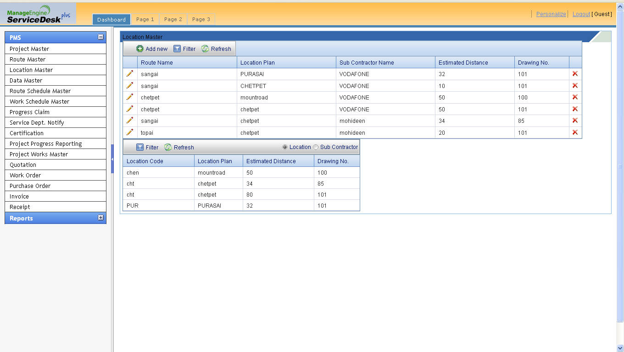This screenshot has width=624, height=352.
Task: Sort top grid by Location Plan header
Action: (x=286, y=62)
